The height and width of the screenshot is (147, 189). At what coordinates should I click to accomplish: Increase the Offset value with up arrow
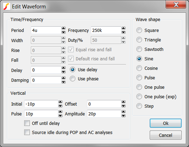[123, 102]
